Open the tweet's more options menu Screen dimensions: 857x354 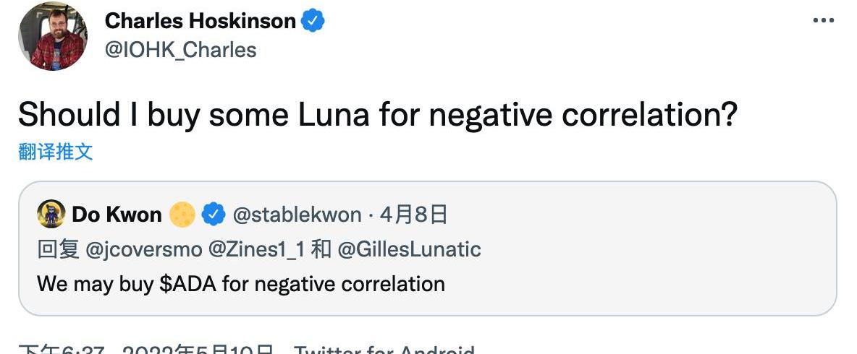tap(824, 21)
